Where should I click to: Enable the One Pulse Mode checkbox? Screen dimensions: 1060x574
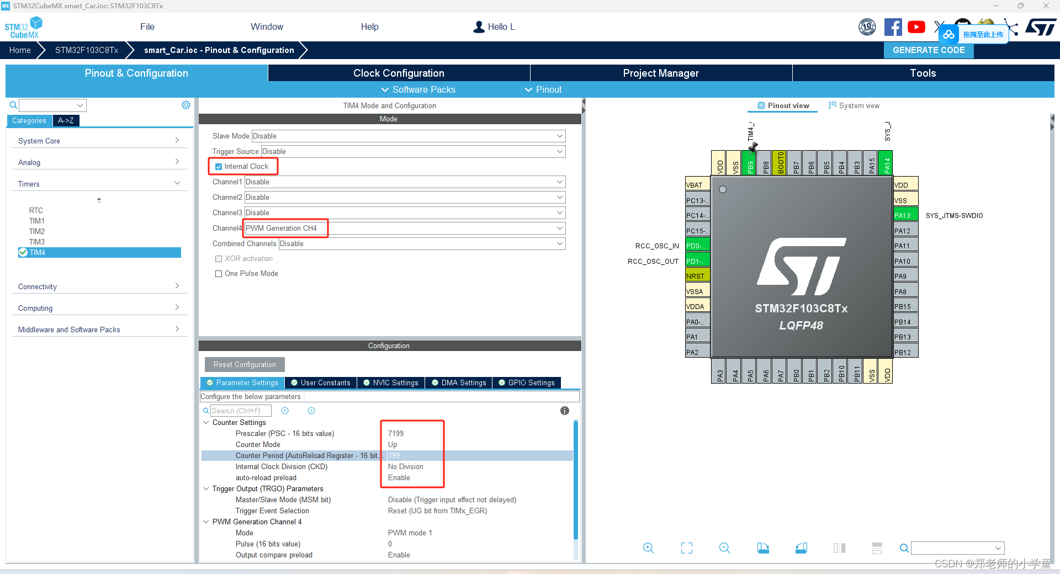coord(219,273)
